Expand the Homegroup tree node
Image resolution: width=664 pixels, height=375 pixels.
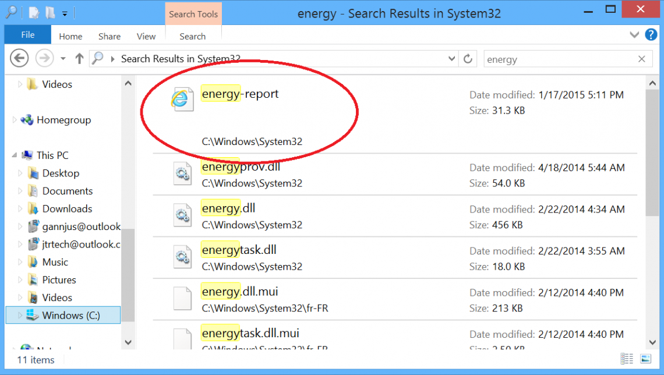click(15, 120)
